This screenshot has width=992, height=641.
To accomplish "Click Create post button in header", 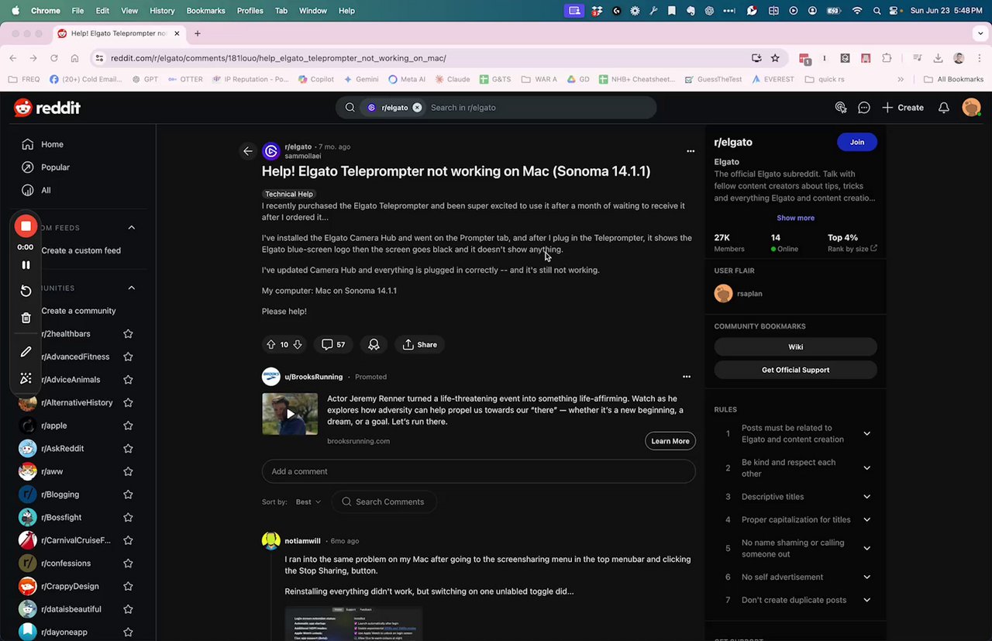I will (x=903, y=108).
